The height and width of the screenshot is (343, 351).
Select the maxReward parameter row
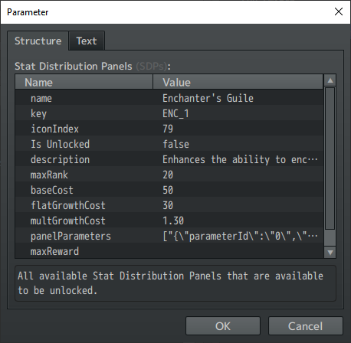[169, 250]
